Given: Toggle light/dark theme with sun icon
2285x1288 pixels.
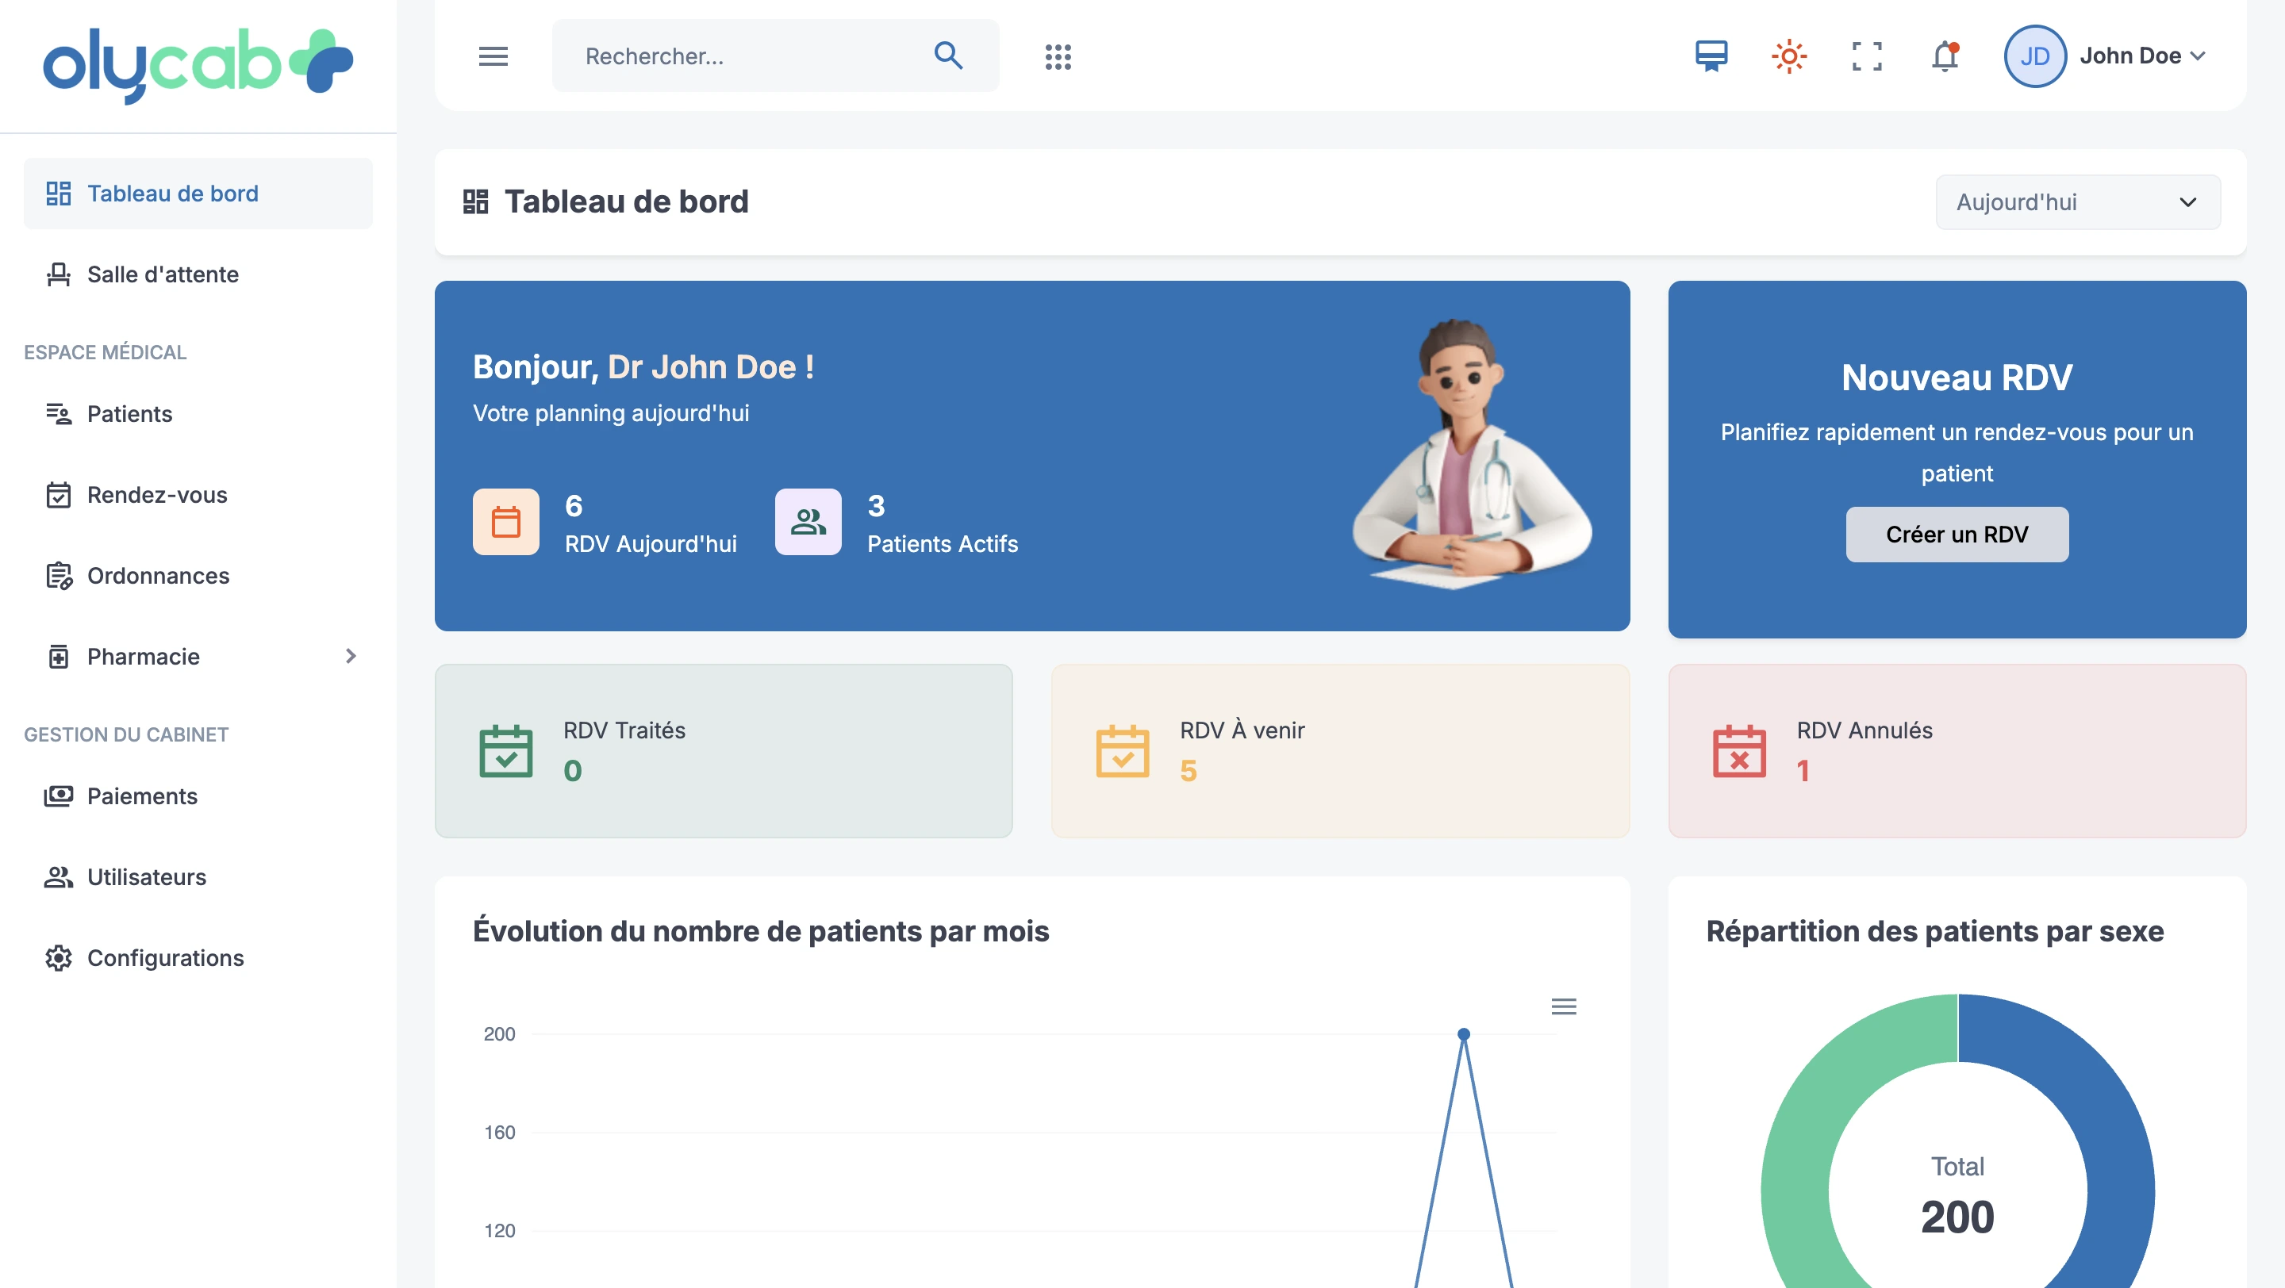Looking at the screenshot, I should click(x=1789, y=56).
